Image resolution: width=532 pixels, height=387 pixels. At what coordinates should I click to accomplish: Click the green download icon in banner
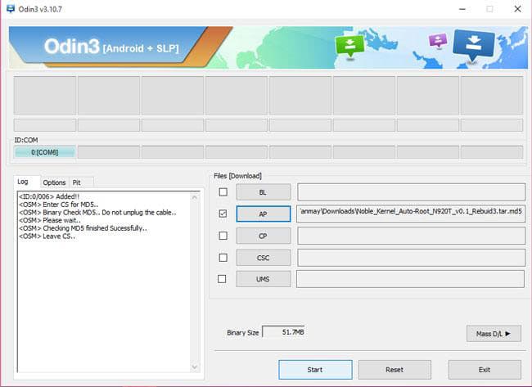[349, 47]
